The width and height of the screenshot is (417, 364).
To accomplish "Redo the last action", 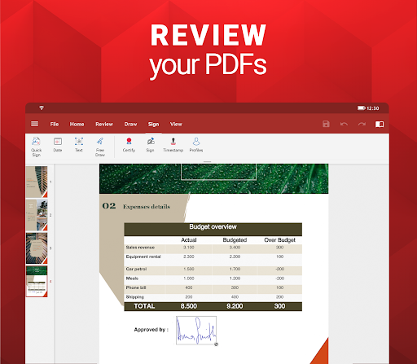I will pos(362,124).
